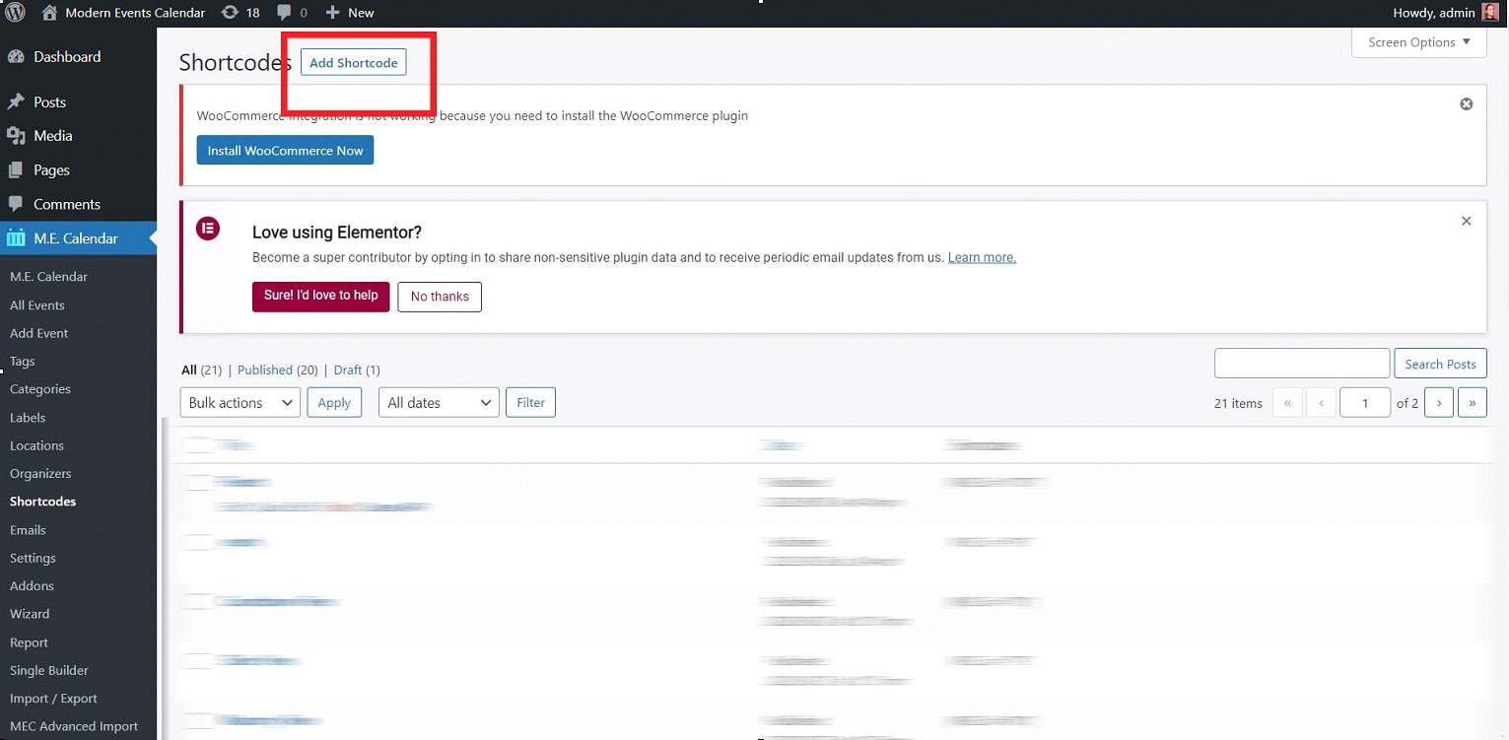
Task: Open the updates icon showing 18
Action: [x=230, y=13]
